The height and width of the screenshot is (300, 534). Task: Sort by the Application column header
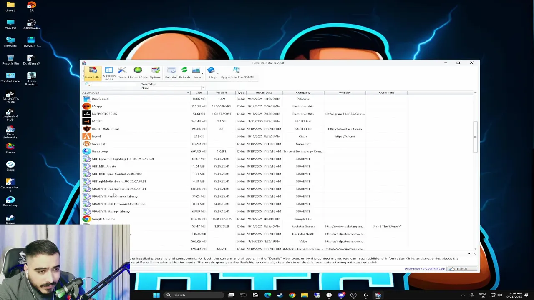[136, 92]
